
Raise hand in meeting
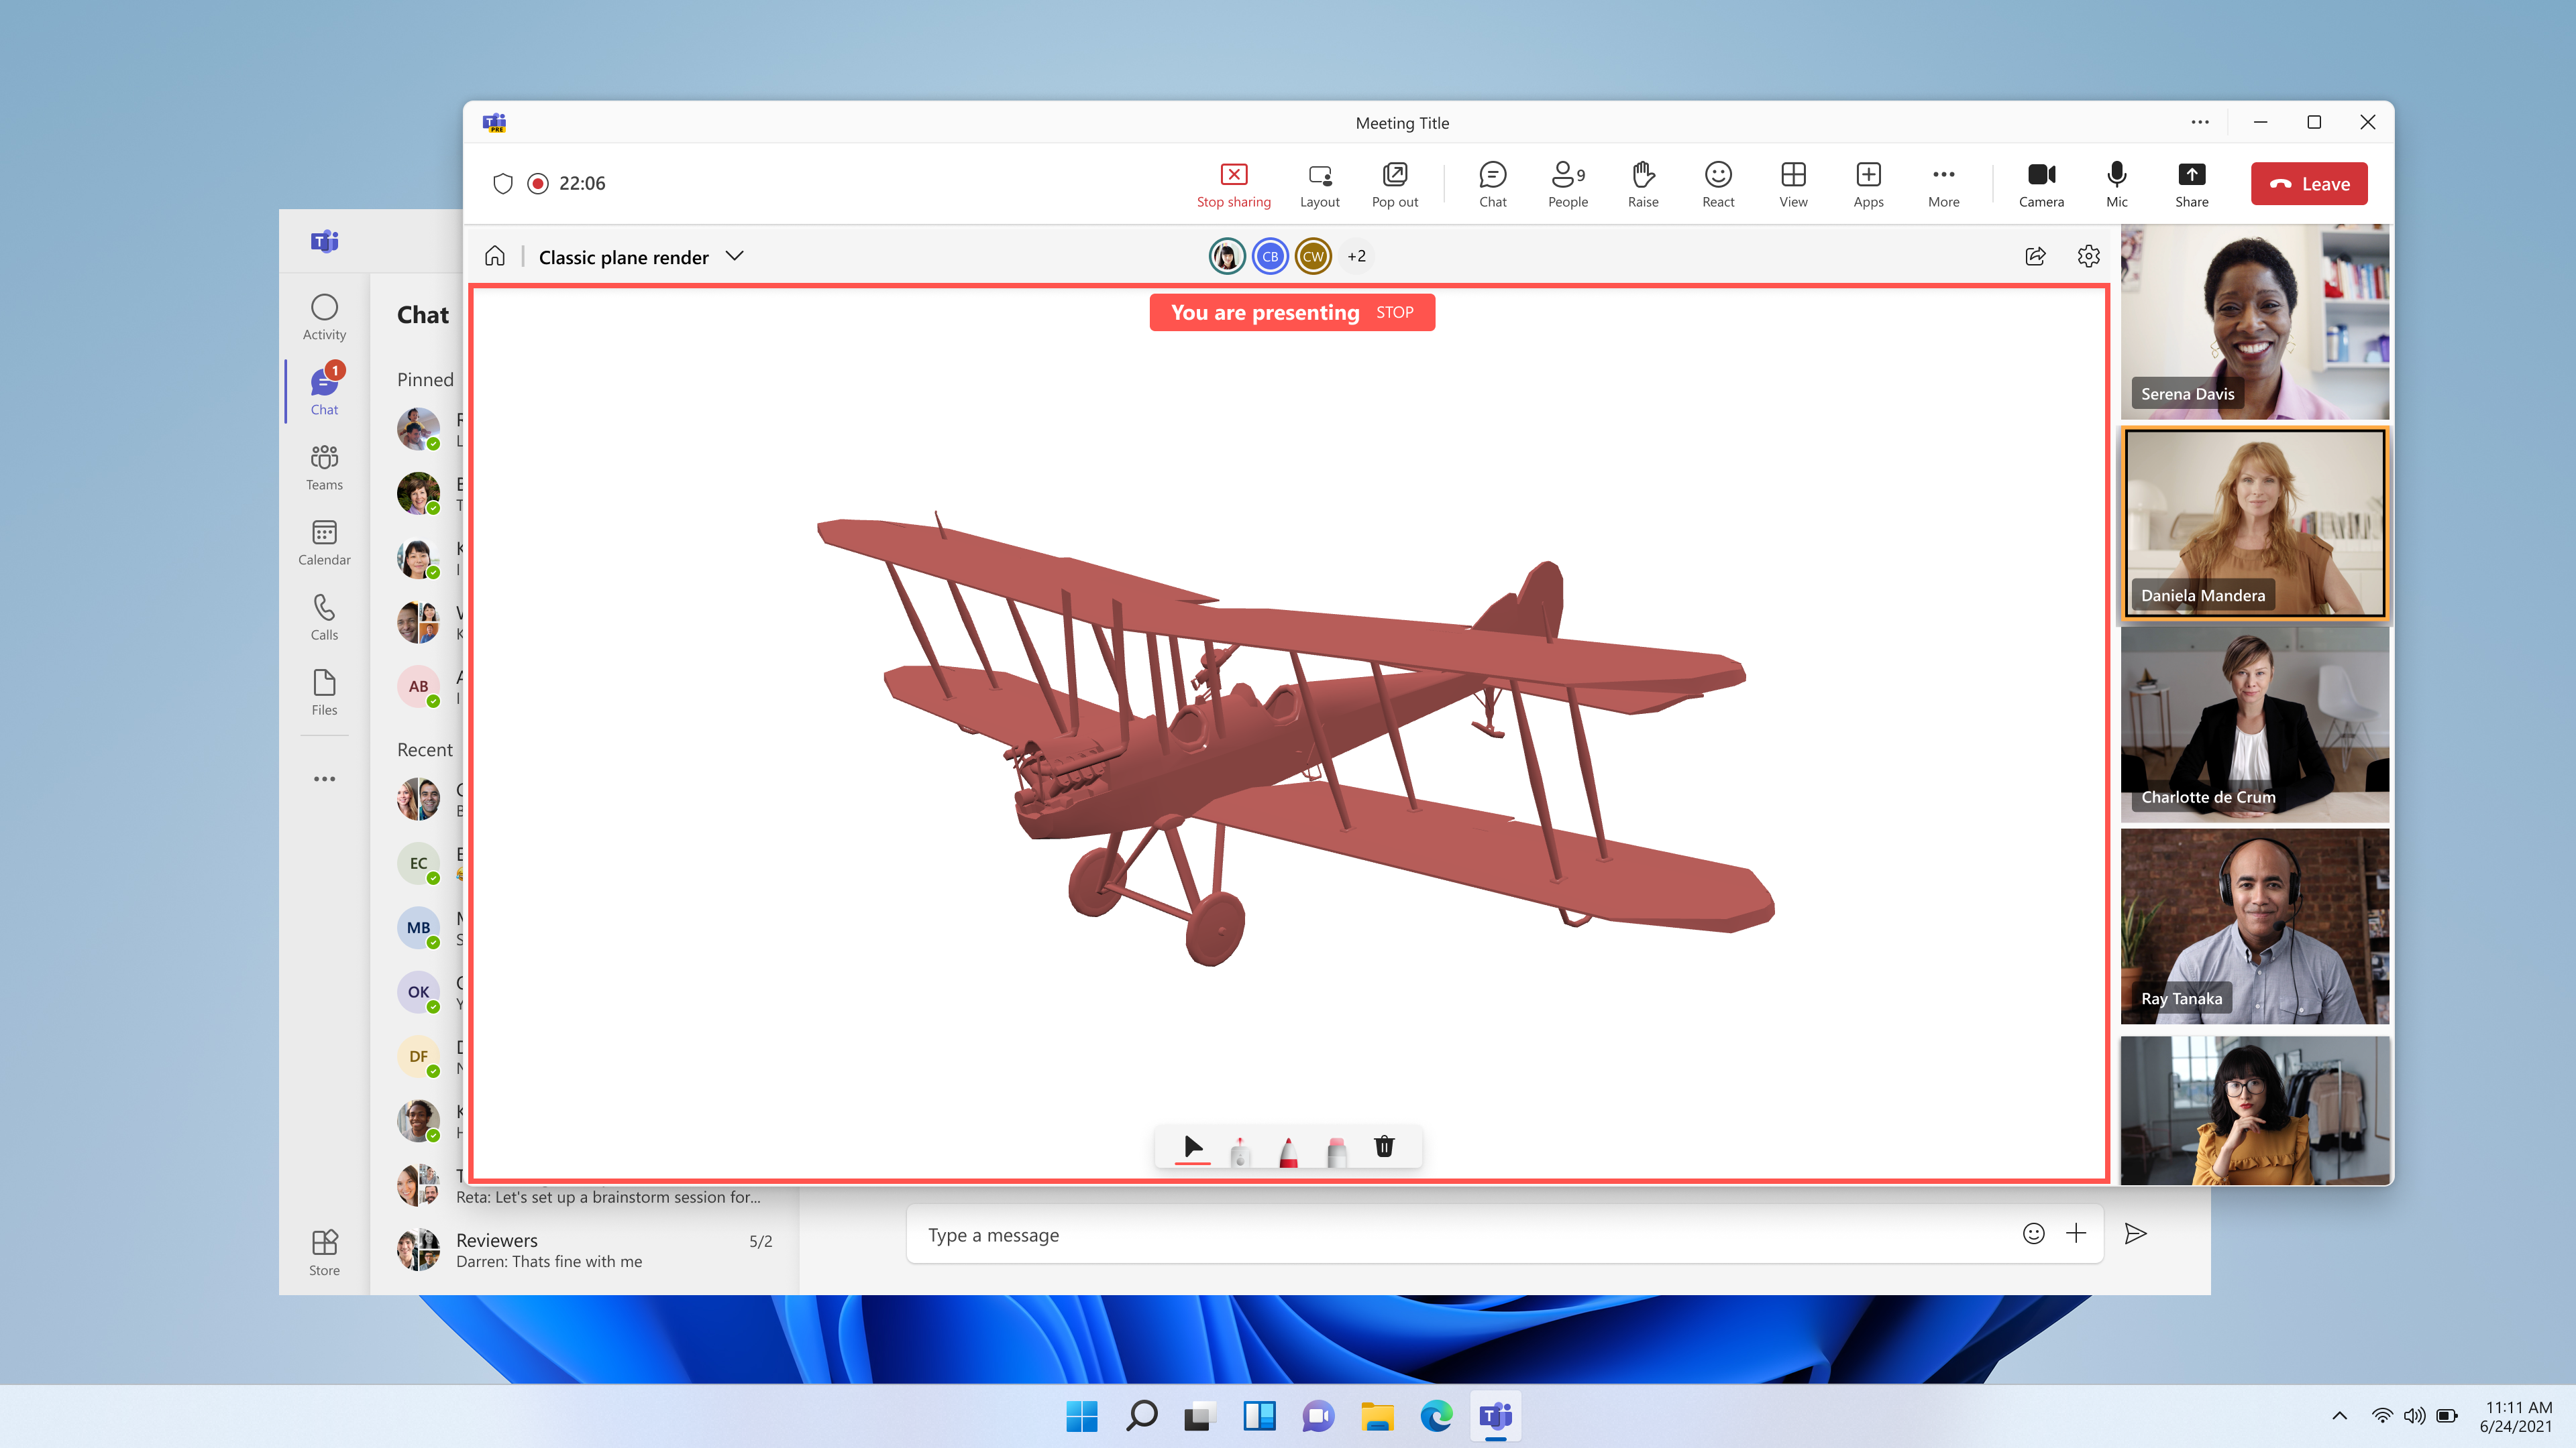click(1642, 182)
